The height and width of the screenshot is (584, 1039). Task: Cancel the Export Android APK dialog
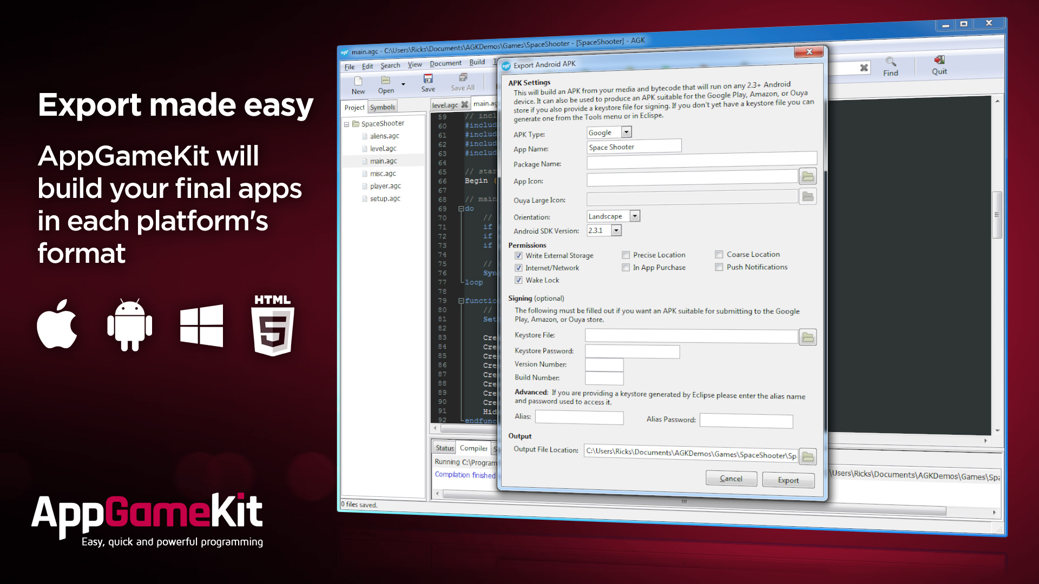pyautogui.click(x=731, y=479)
